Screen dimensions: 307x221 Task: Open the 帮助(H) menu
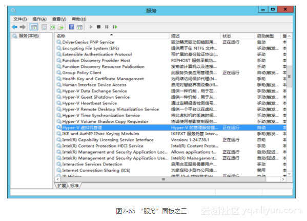[x=79, y=19]
